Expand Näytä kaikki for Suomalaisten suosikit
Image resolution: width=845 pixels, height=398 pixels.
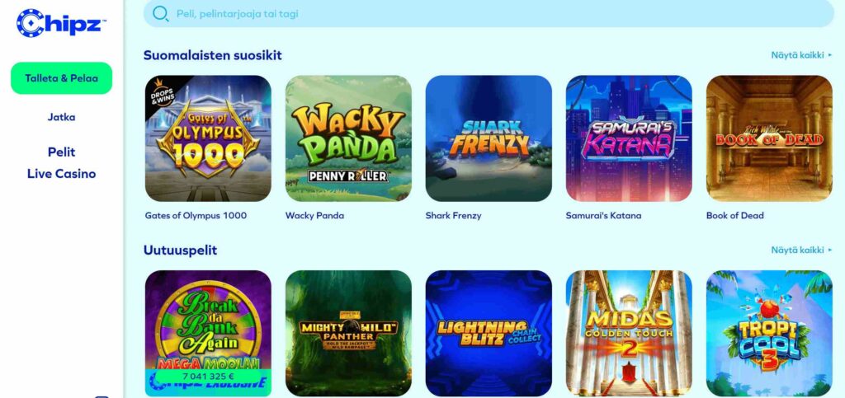point(801,55)
